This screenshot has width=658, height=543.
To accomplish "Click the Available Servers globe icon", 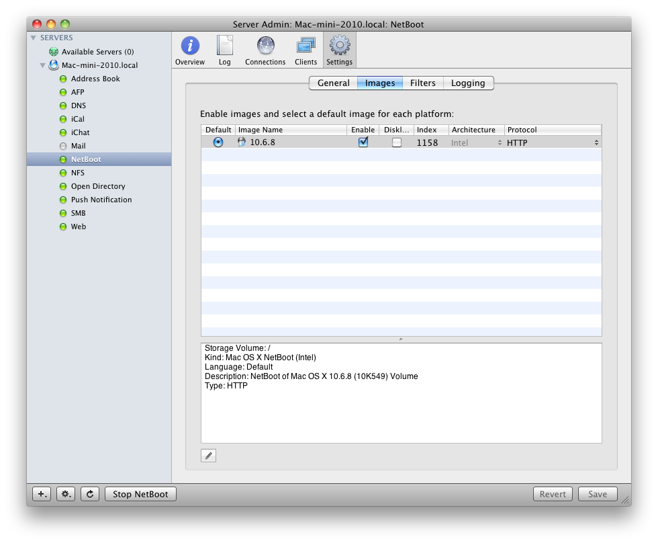I will pyautogui.click(x=54, y=52).
